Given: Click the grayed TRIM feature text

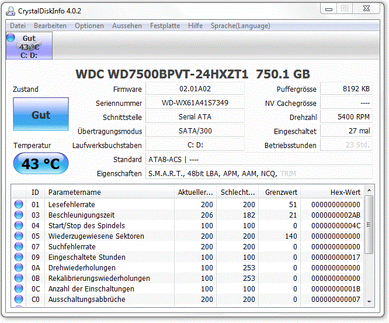Looking at the screenshot, I should 288,173.
